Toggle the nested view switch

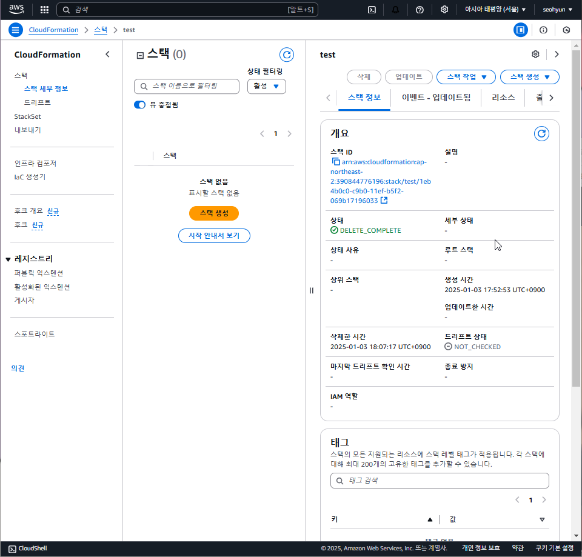pos(139,105)
